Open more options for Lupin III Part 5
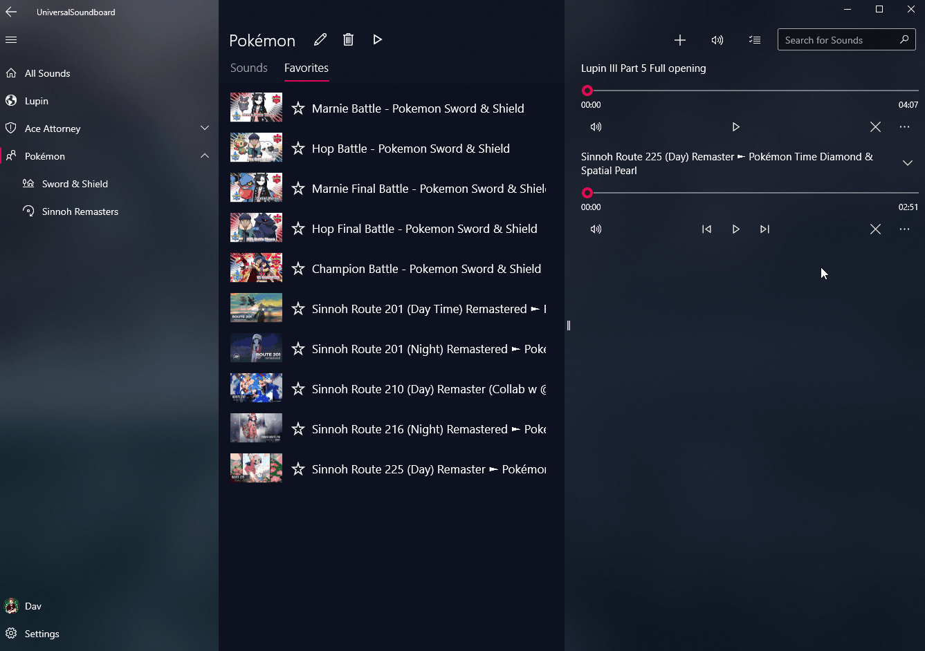This screenshot has height=651, width=925. 904,127
